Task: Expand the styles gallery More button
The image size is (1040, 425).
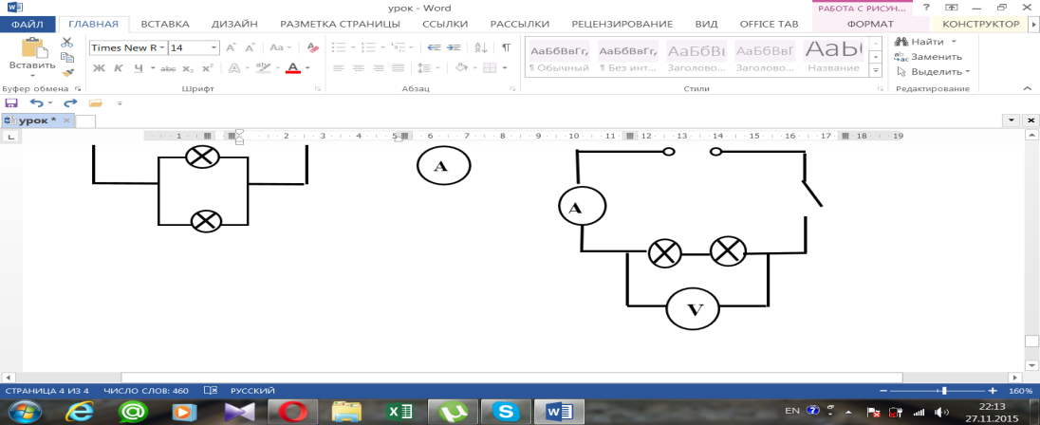Action: [876, 71]
